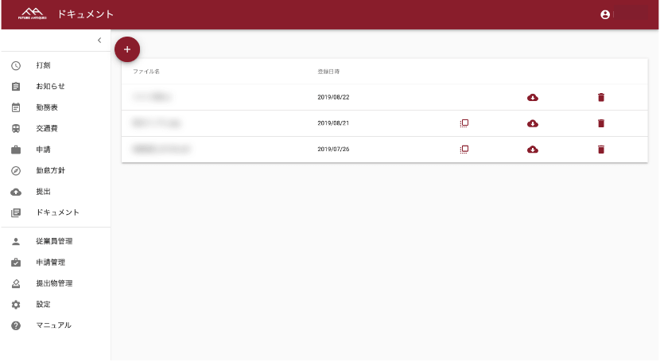
Task: Click the copy icon for the 2019/07/26 file
Action: coord(464,149)
